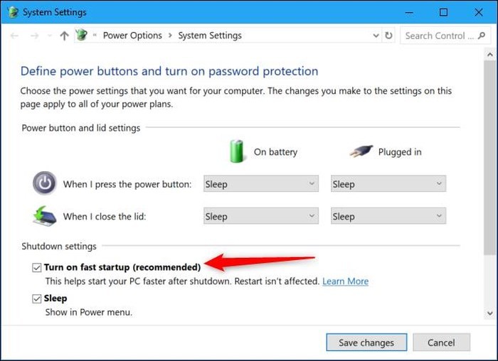Open close lid Plugged in dropdown
Viewport: 498px width, 361px height.
point(388,216)
